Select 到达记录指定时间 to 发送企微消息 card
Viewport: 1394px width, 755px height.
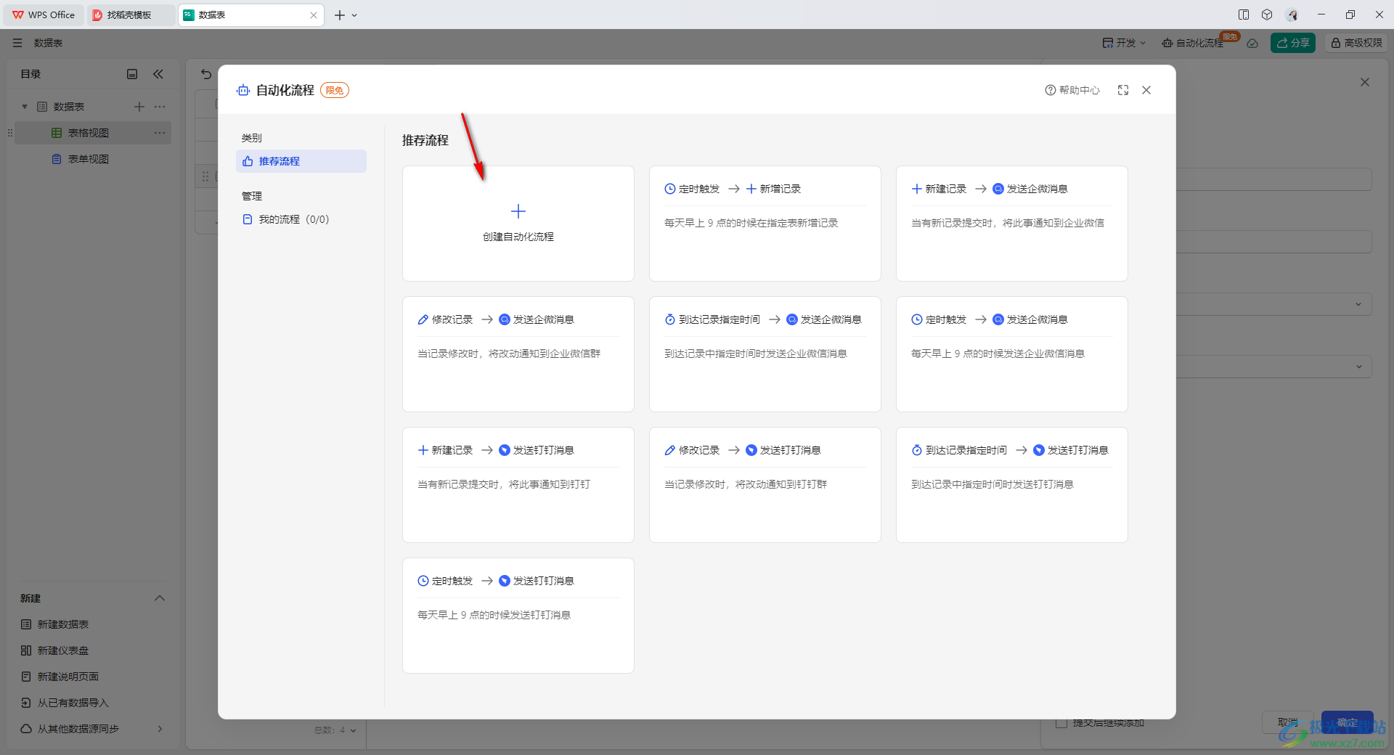[765, 354]
